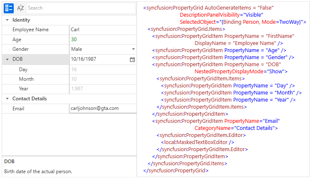Screen dimensions: 311x179
Task: Click the categorized view button
Action: [x=9, y=7]
